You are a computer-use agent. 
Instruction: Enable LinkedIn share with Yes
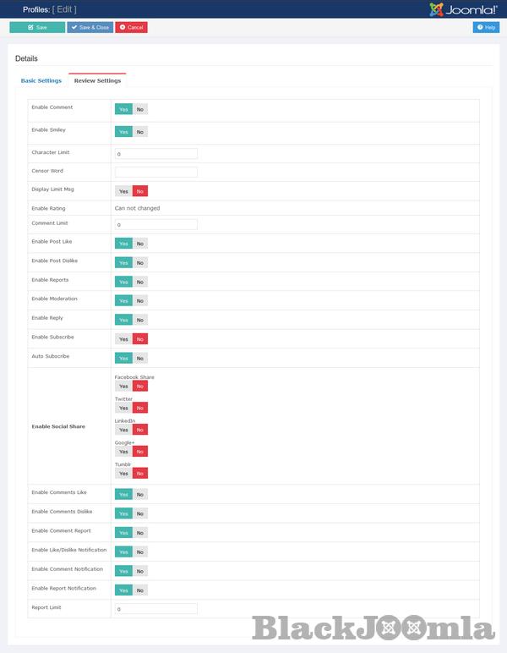123,430
